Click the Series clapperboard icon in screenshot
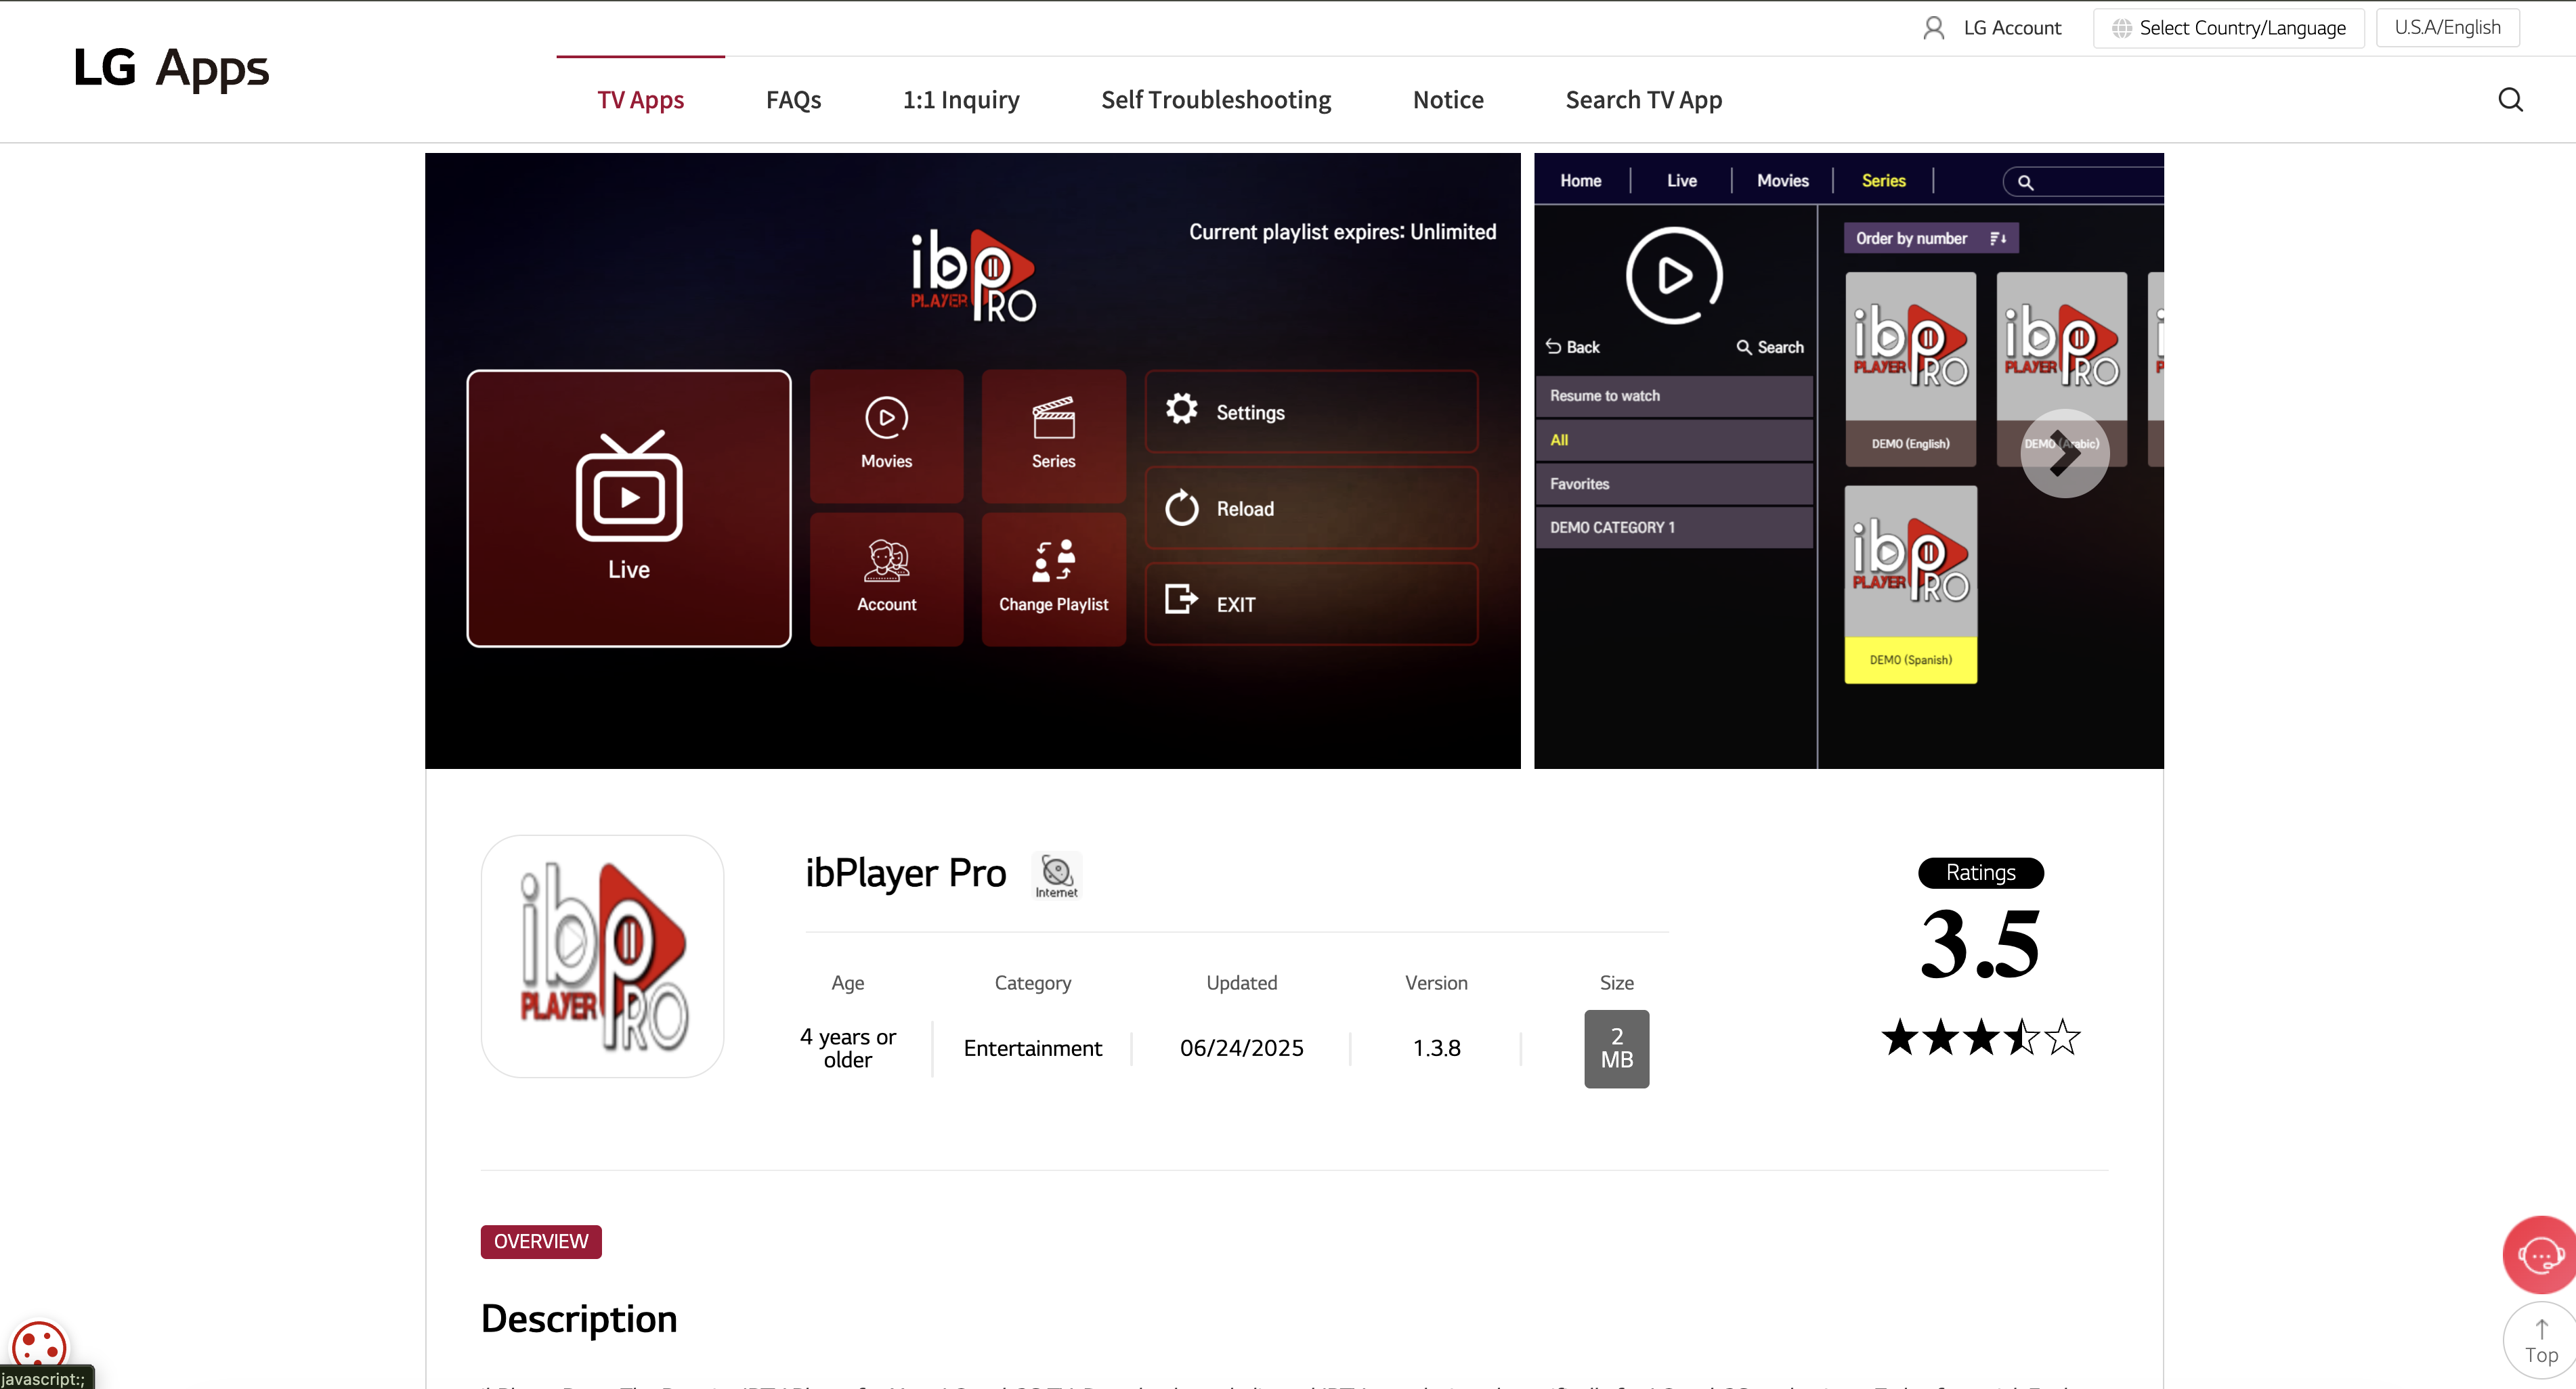The image size is (2576, 1389). (x=1053, y=418)
